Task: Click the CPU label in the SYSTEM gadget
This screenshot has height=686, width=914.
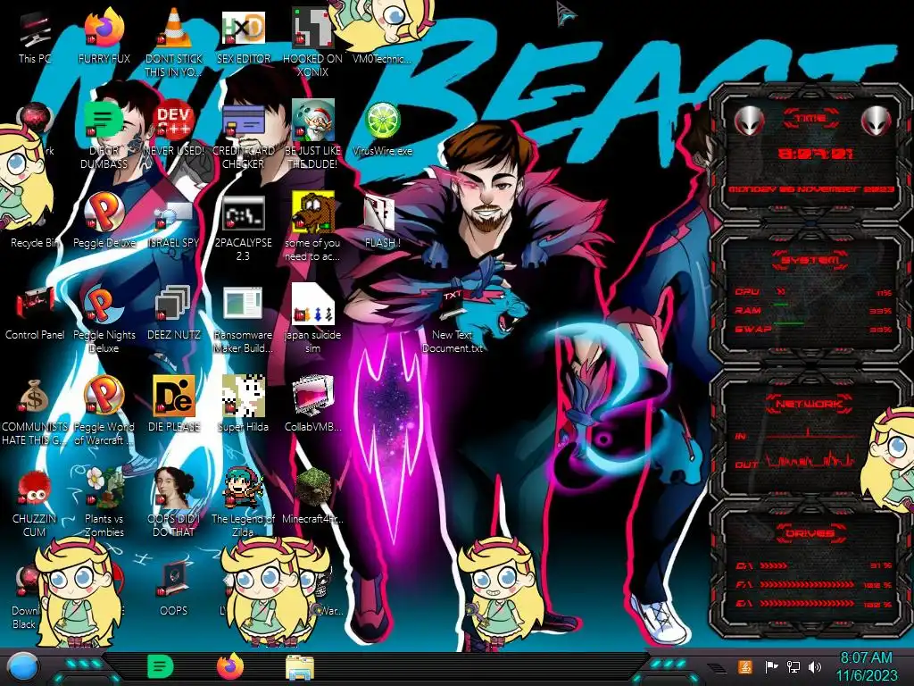Action: [x=747, y=291]
